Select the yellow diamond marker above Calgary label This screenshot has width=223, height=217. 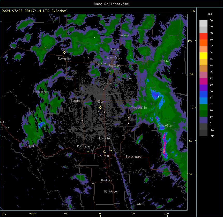tap(105, 152)
